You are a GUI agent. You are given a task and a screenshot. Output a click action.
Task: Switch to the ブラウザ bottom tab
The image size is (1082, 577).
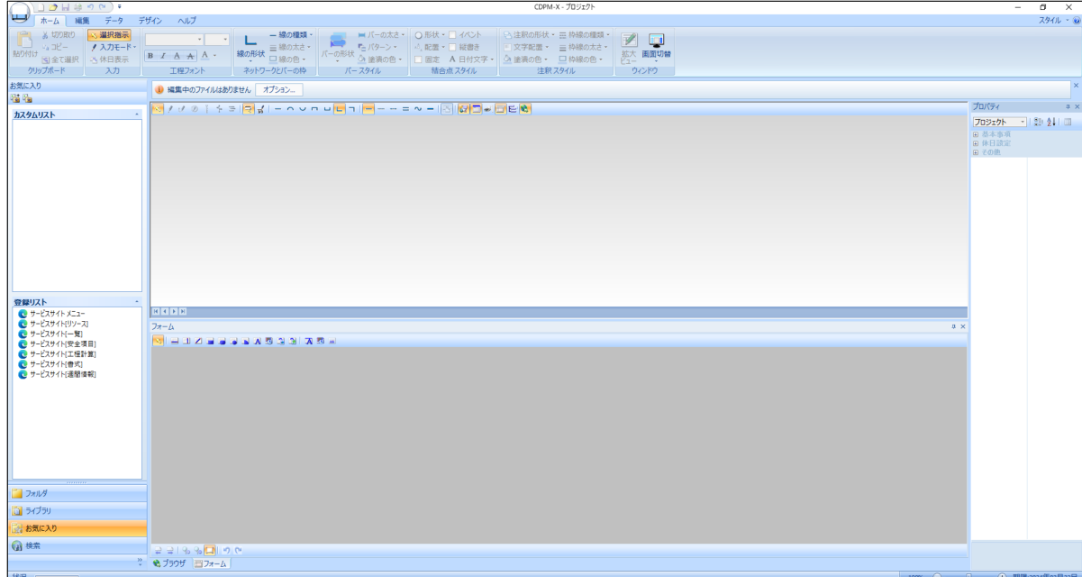tap(169, 563)
